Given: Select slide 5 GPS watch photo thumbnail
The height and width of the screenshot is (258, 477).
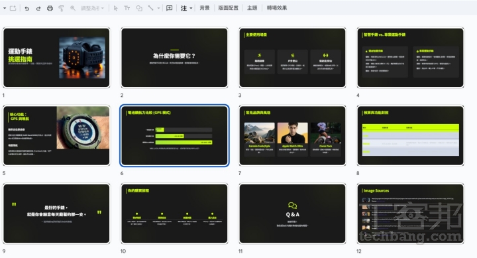Looking at the screenshot, I should (56, 135).
